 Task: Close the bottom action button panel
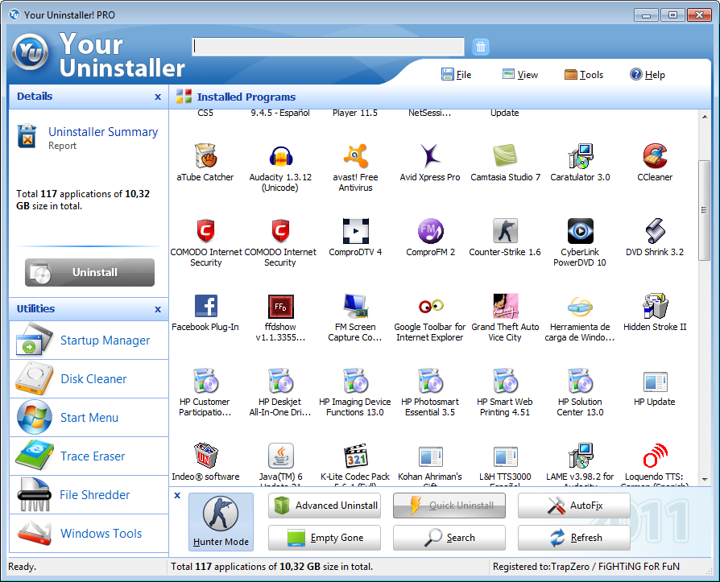pyautogui.click(x=177, y=495)
